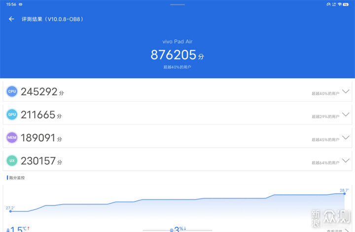Expand the GPU score details chevron
The width and height of the screenshot is (355, 232).
pyautogui.click(x=346, y=115)
